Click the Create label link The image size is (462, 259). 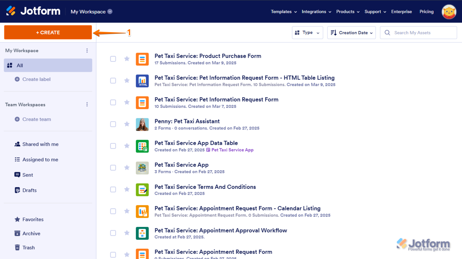pos(37,79)
